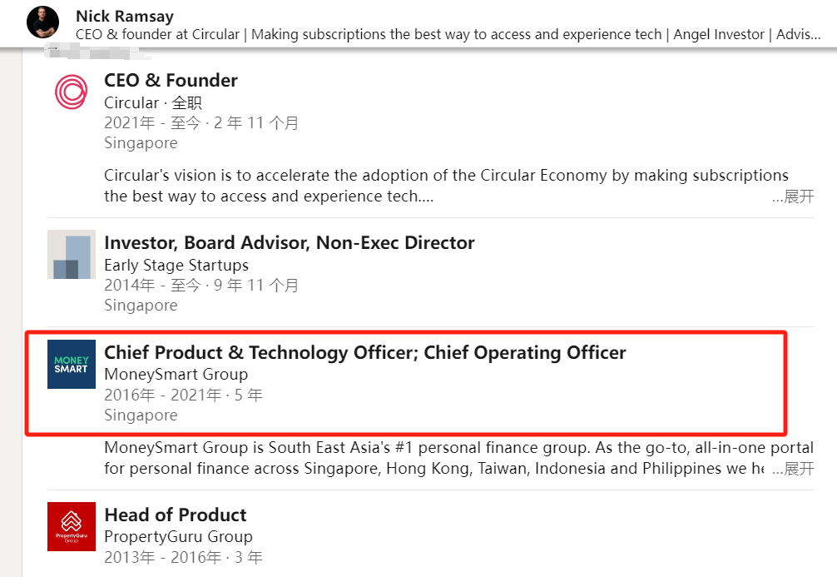Viewport: 837px width, 577px height.
Task: Open the MoneySmart company logo
Action: pyautogui.click(x=72, y=364)
